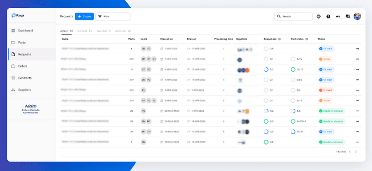The image size is (372, 171).
Task: Click the 2/2 responses indicator
Action: tap(269, 142)
